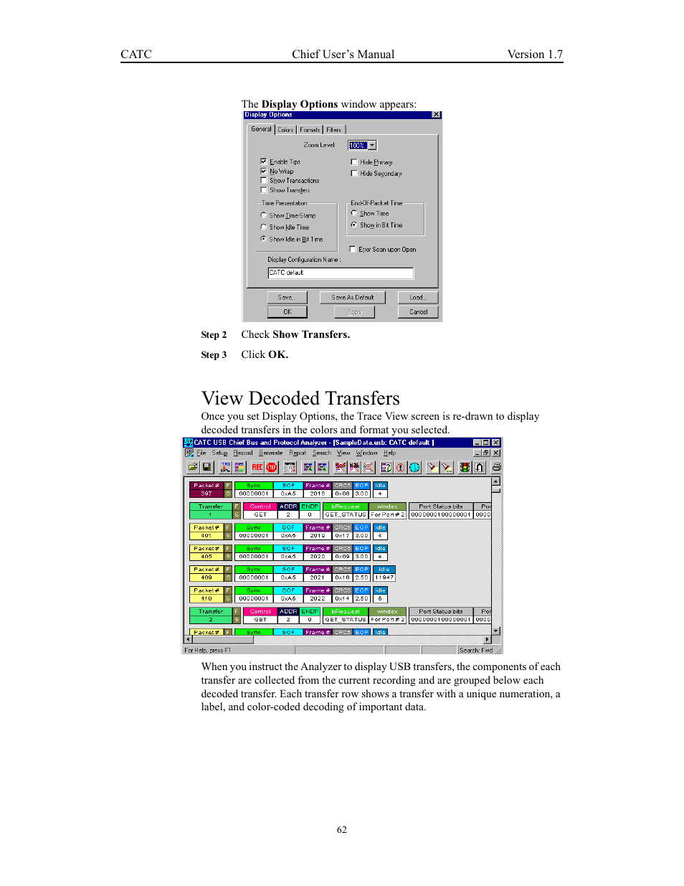Click the red circle error report icon
The image size is (684, 886).
click(400, 467)
